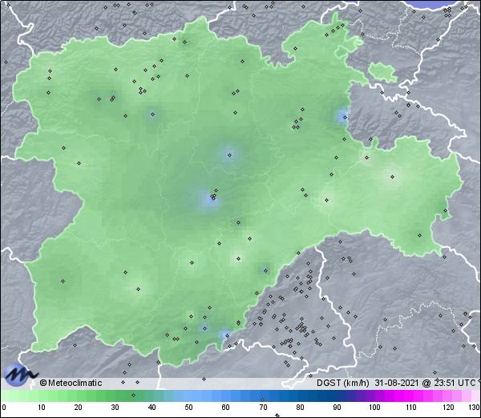The width and height of the screenshot is (481, 418).
Task: Click the scale value 20
Action: click(x=78, y=408)
